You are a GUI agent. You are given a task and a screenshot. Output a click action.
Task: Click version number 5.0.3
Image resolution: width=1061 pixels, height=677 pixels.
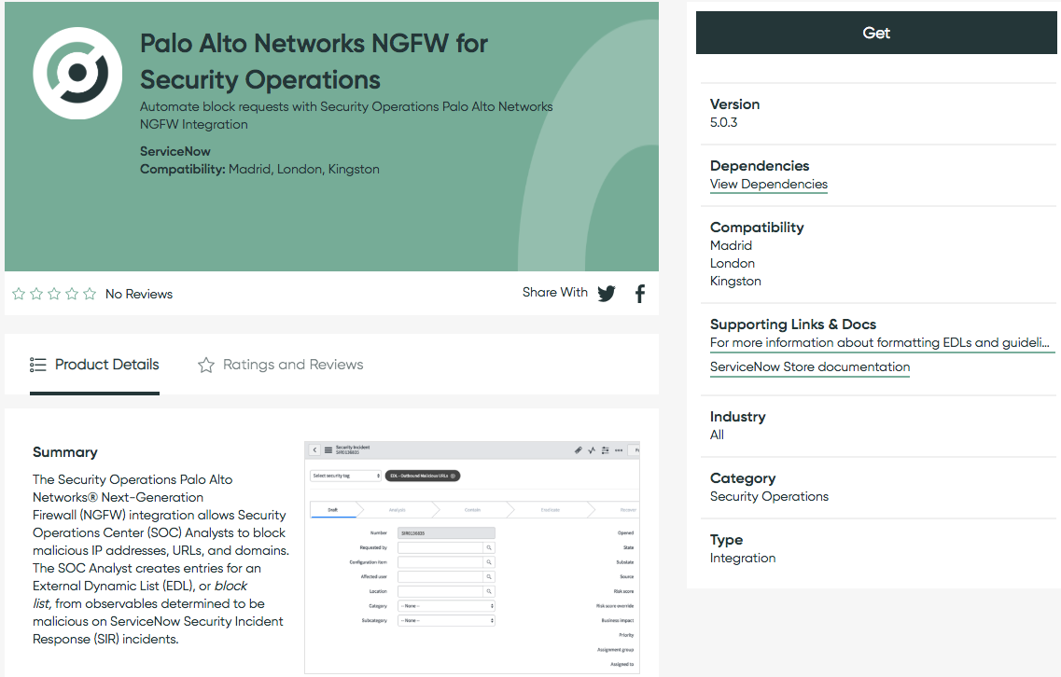[x=723, y=122]
